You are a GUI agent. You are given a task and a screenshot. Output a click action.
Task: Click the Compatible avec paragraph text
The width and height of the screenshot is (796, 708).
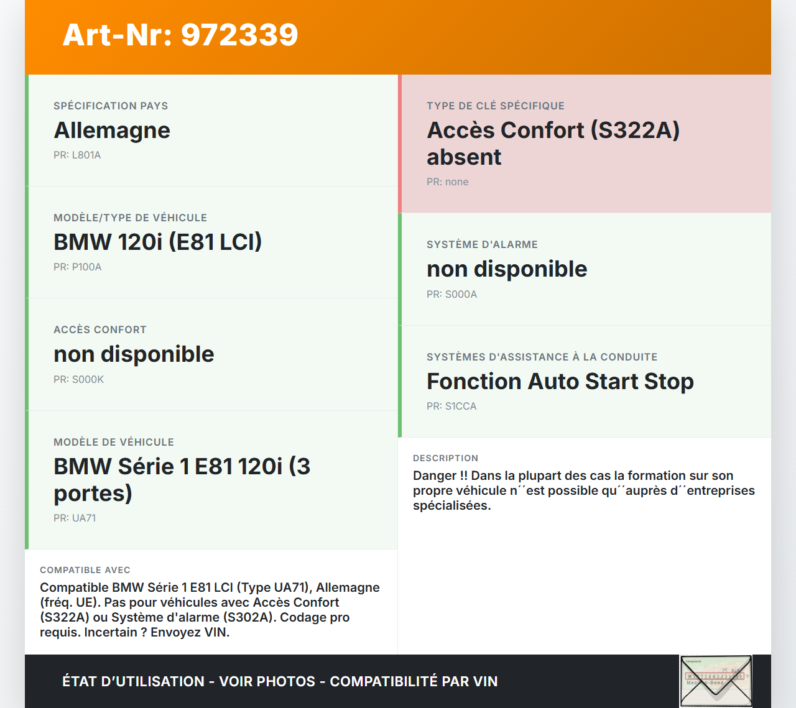(210, 610)
